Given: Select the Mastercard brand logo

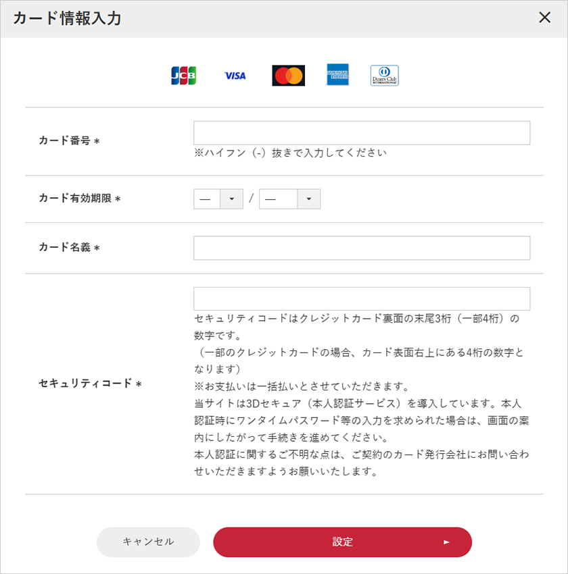Looking at the screenshot, I should (288, 75).
